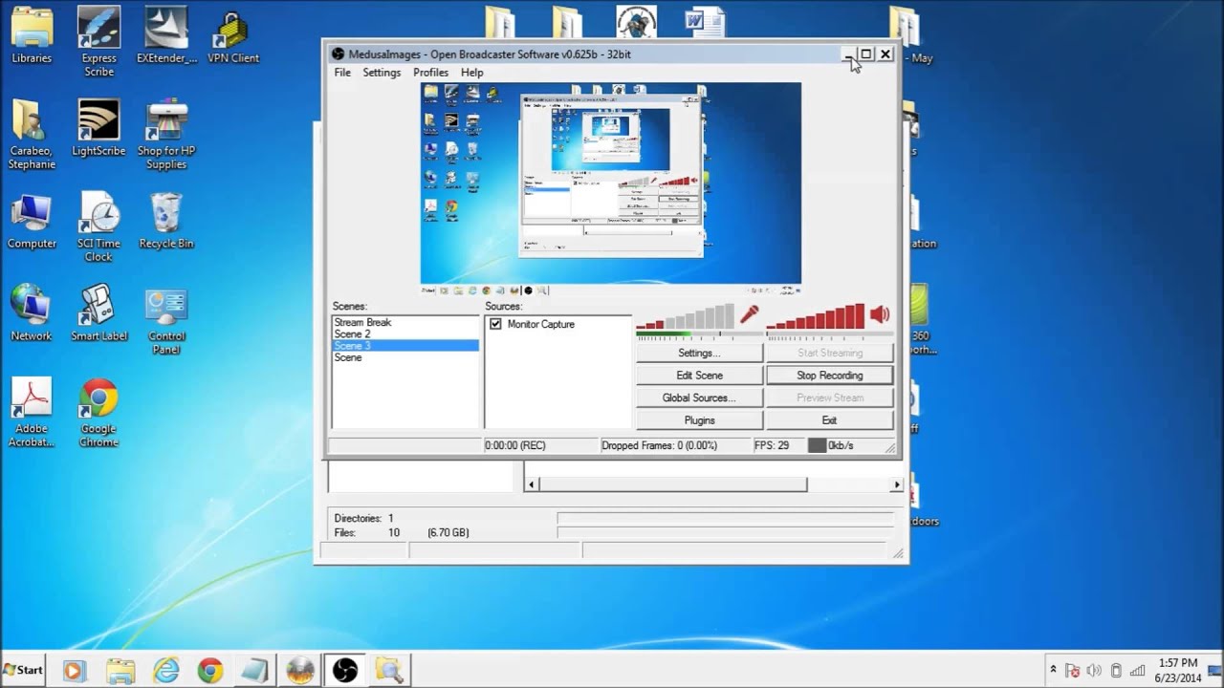Select the SCI Time Clock shortcut

point(98,227)
